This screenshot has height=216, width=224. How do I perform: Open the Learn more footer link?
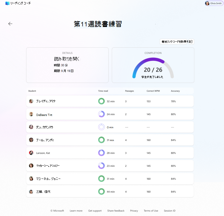[x=76, y=211]
